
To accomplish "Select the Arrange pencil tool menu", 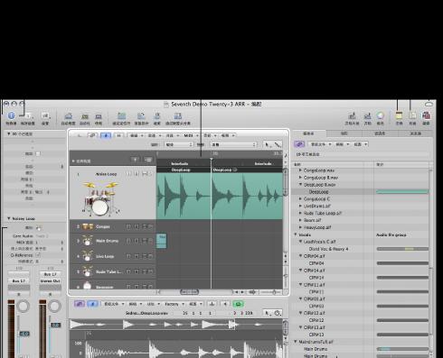I will (278, 144).
